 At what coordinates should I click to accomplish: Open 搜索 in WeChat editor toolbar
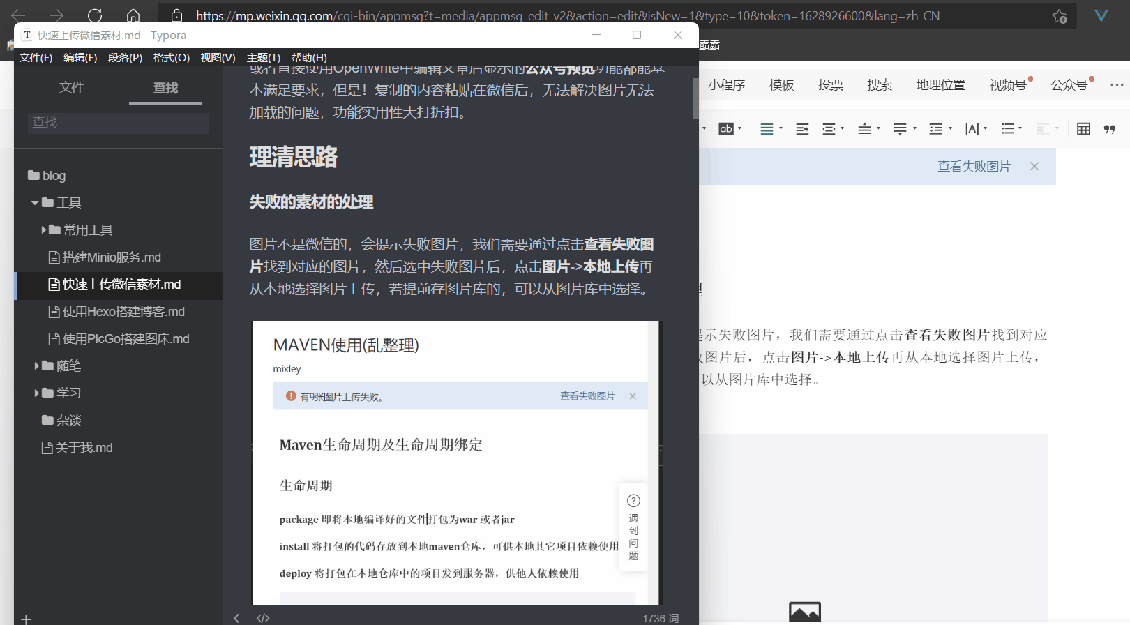(879, 84)
